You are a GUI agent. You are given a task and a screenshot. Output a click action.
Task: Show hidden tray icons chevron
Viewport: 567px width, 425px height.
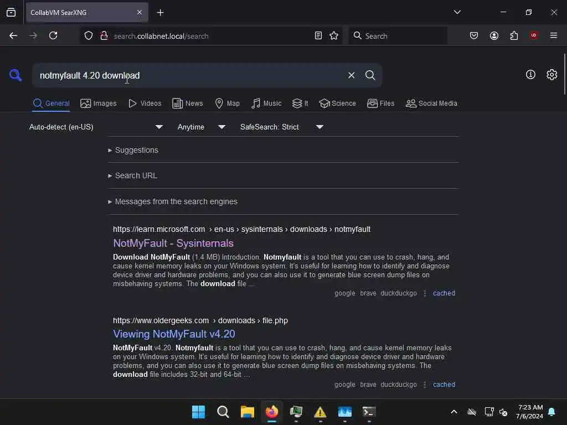454,412
